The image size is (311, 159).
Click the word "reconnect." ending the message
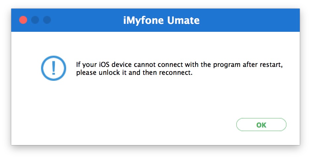coord(176,73)
